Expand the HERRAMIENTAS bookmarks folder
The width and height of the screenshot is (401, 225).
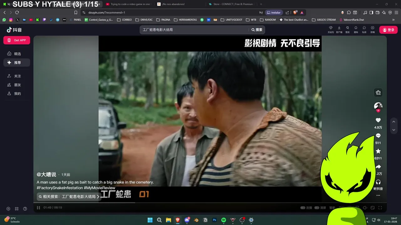coord(185,20)
